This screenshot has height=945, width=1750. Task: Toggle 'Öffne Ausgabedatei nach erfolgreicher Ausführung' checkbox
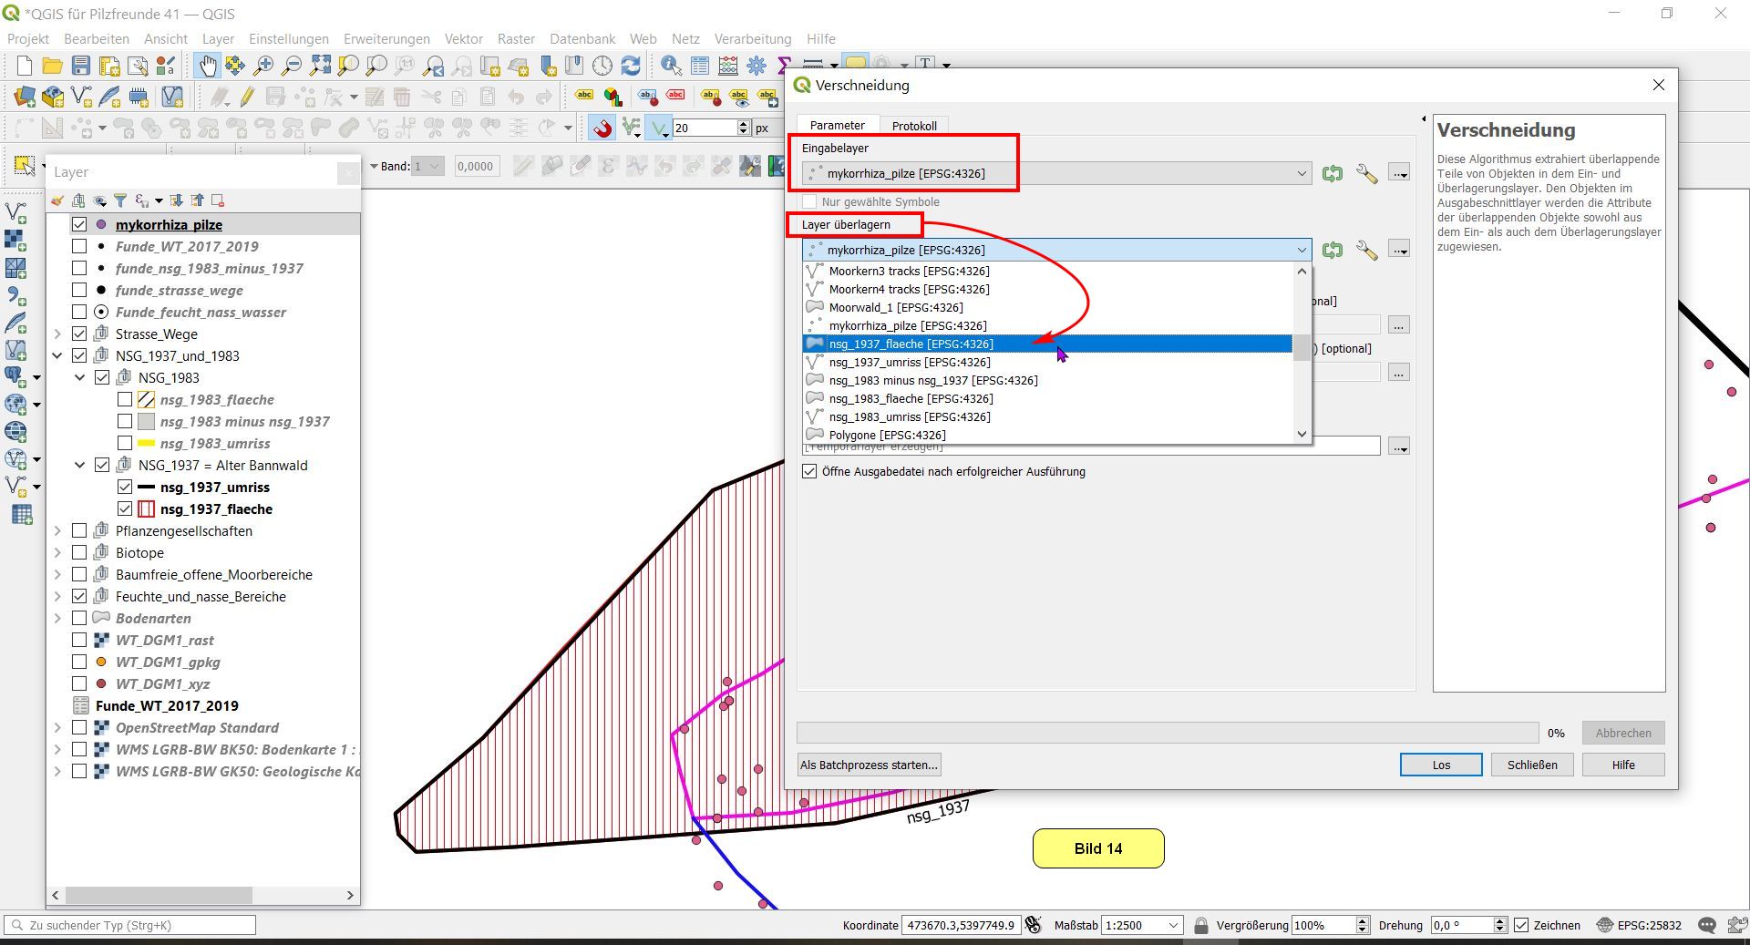809,472
